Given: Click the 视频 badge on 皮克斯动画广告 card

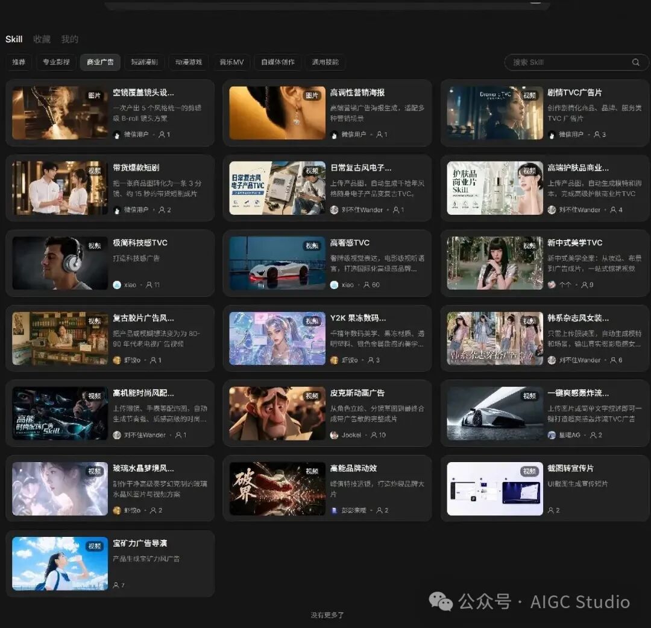Looking at the screenshot, I should (312, 396).
